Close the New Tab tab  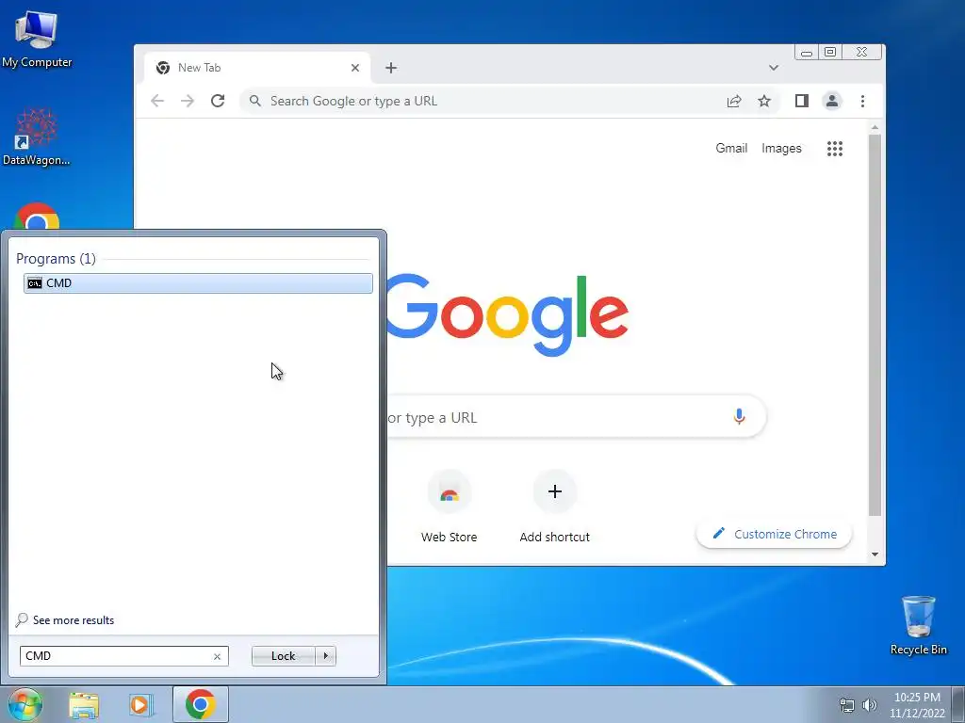(355, 68)
